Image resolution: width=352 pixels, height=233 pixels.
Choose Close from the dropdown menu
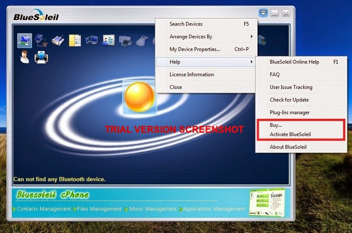click(x=206, y=87)
